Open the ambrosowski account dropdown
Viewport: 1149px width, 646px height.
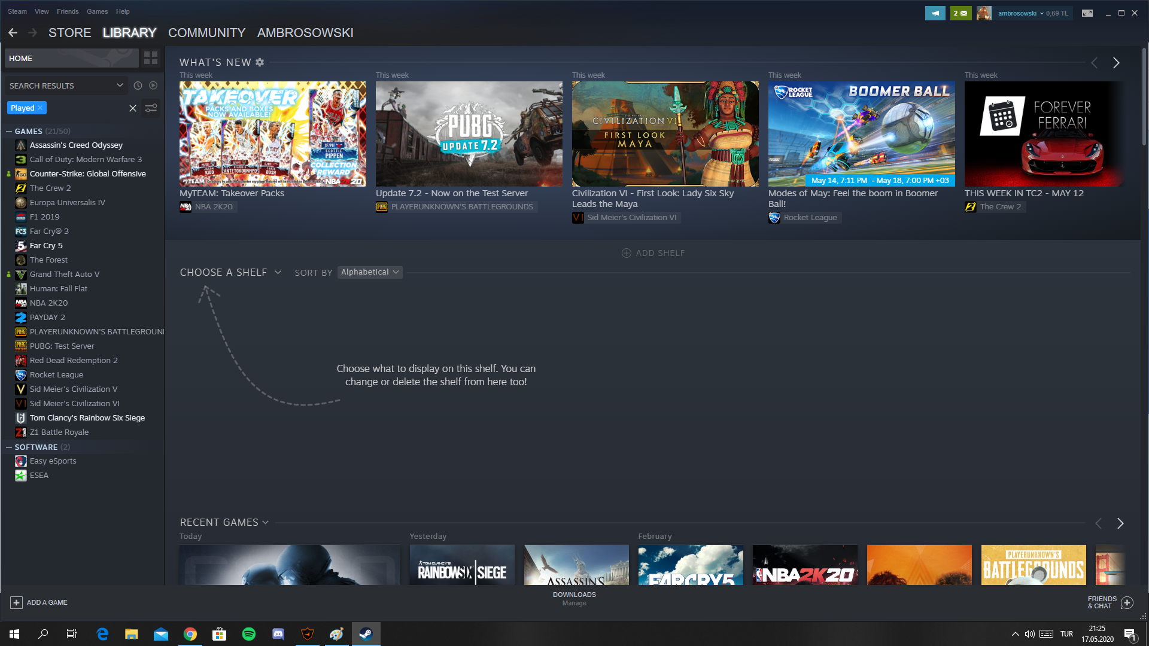click(1033, 13)
